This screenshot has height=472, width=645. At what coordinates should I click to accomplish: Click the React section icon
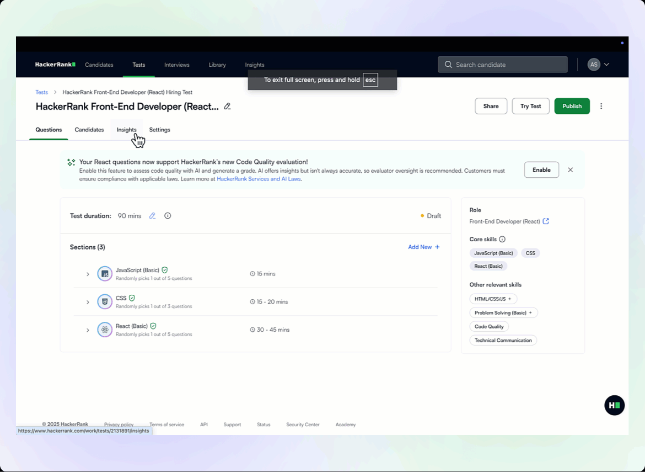105,330
